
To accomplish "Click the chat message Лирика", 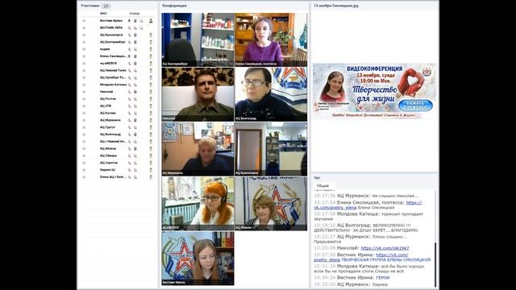I will point(380,284).
